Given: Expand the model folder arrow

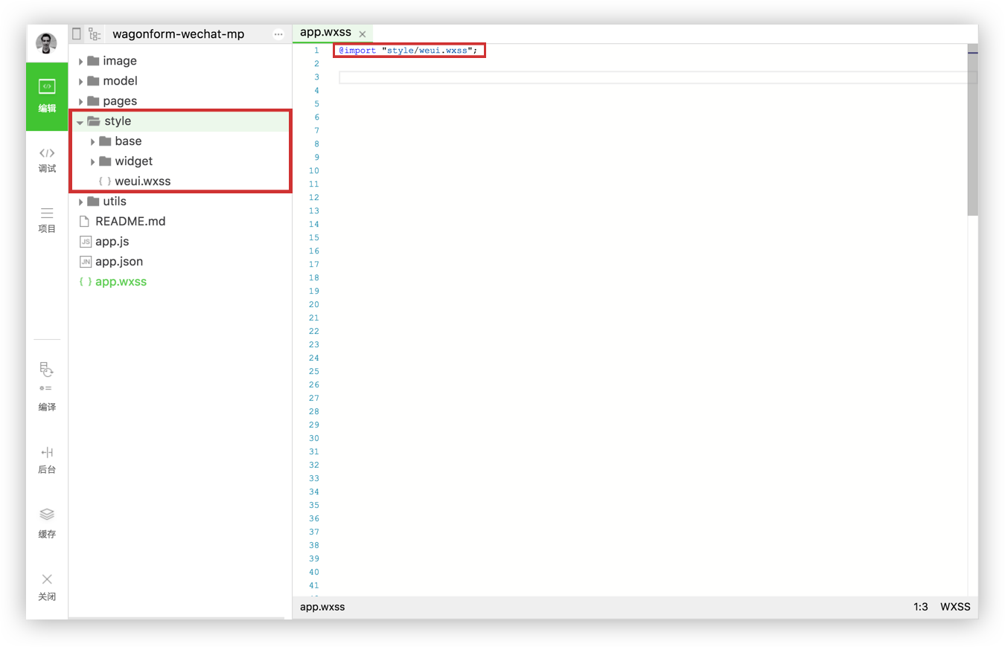Looking at the screenshot, I should pos(81,81).
